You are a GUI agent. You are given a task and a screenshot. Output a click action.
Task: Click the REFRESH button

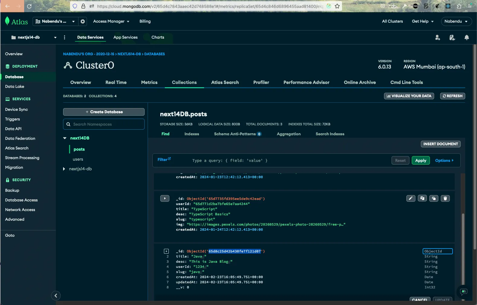pyautogui.click(x=453, y=96)
